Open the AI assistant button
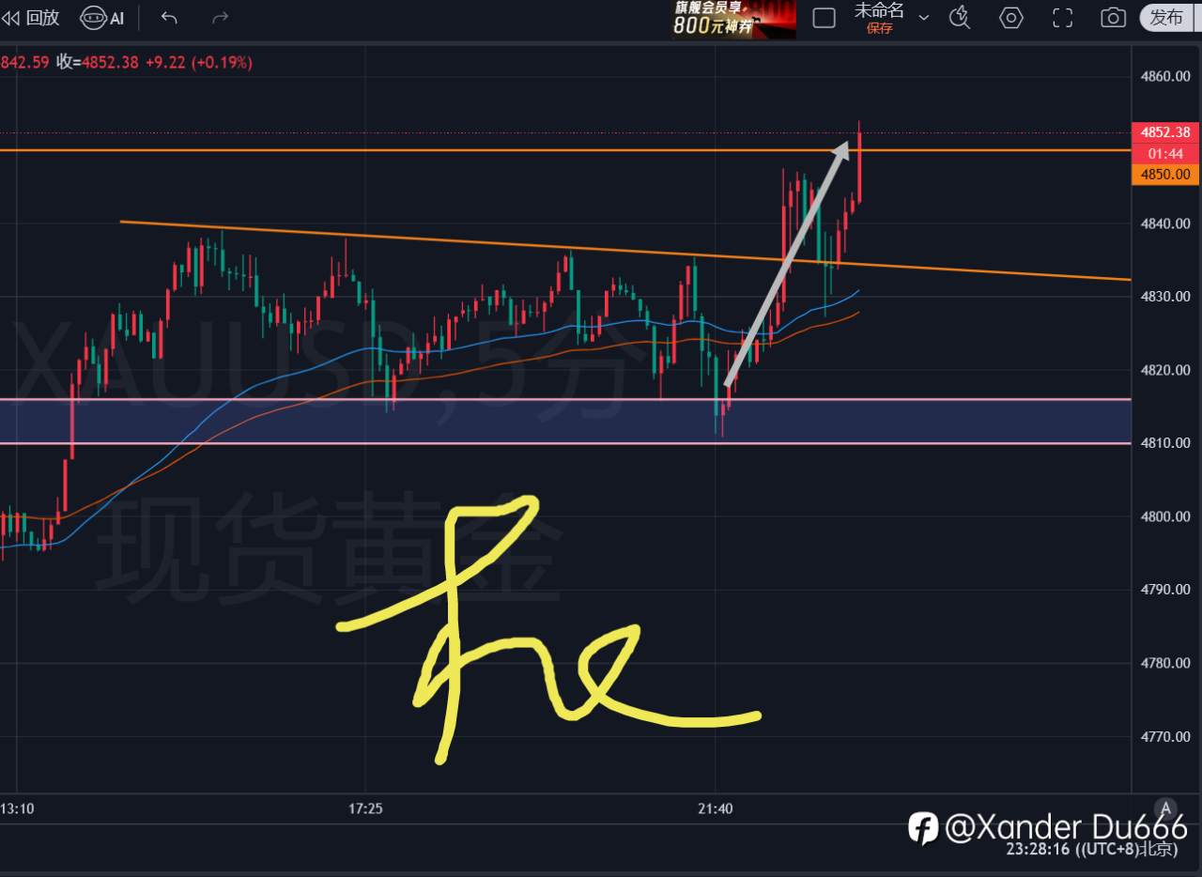The image size is (1202, 877). pos(102,17)
